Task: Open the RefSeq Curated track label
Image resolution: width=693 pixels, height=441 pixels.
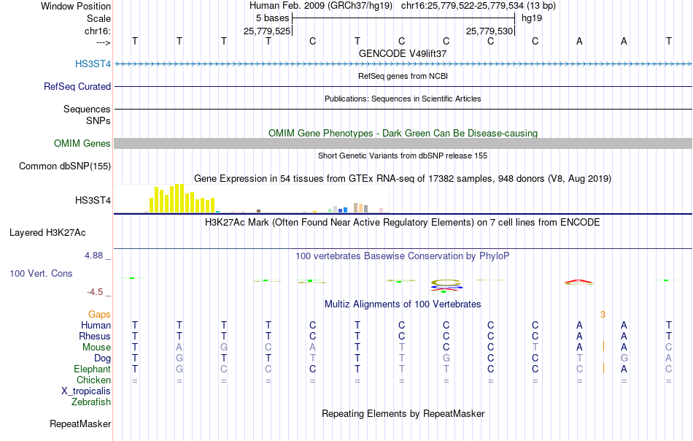Action: coord(77,86)
